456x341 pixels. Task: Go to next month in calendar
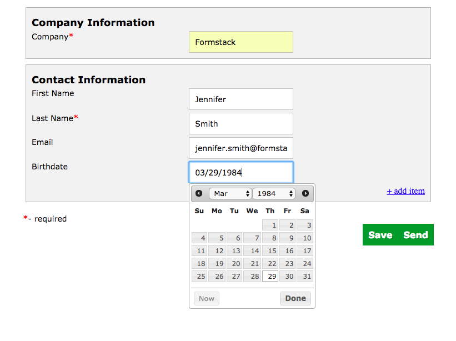click(305, 193)
